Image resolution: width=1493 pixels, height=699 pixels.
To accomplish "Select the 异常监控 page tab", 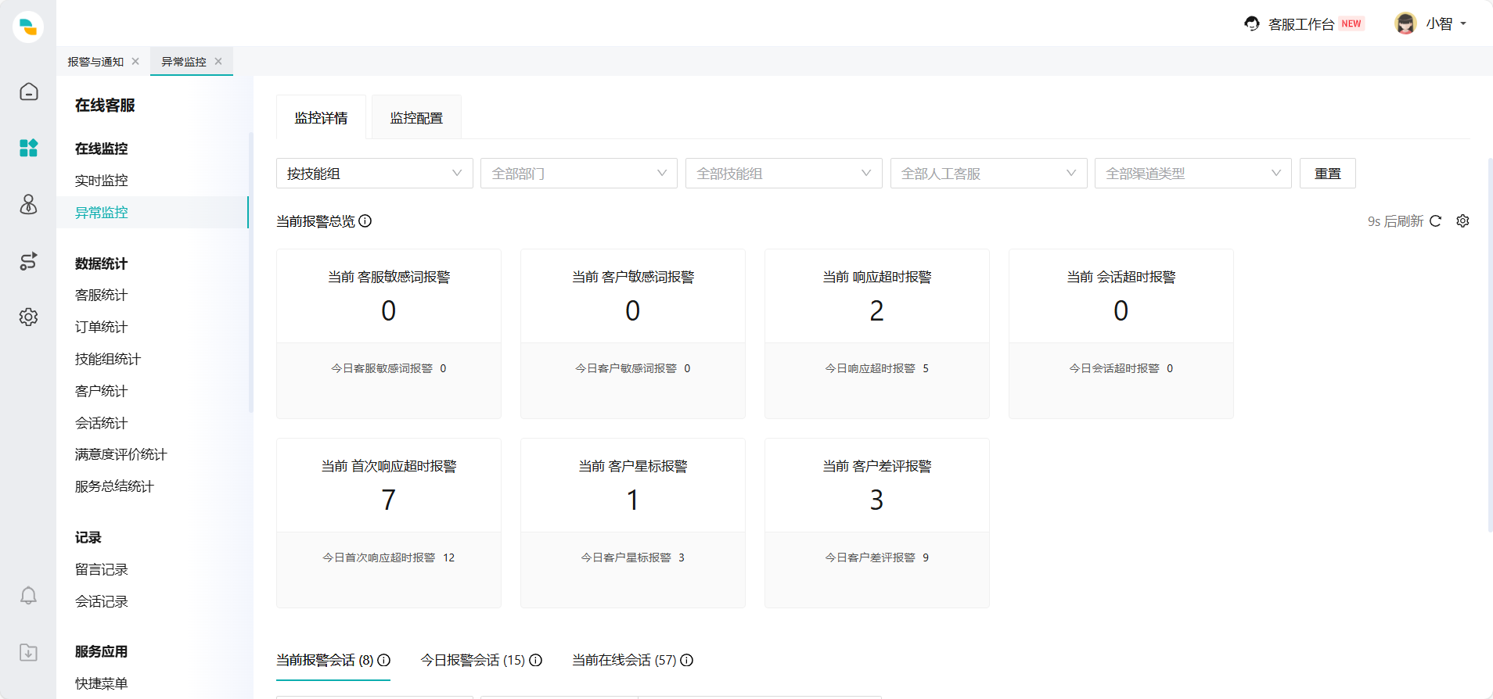I will click(184, 61).
